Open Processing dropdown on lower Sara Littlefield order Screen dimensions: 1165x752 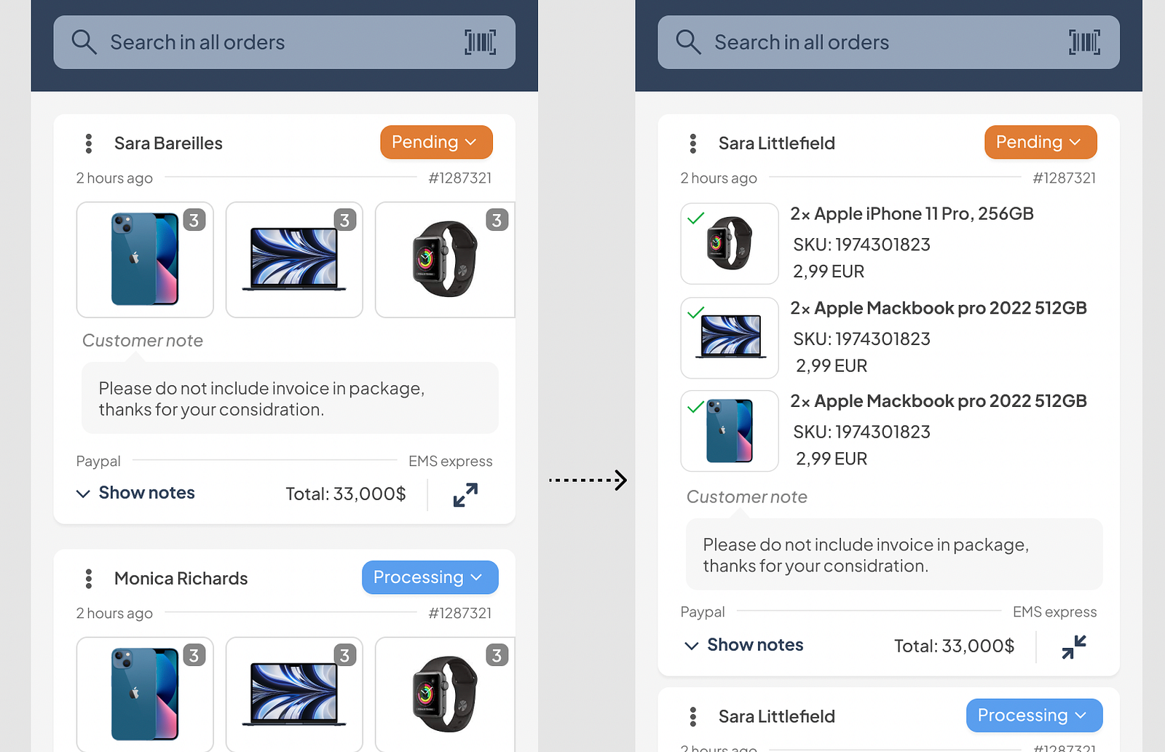click(x=1033, y=716)
